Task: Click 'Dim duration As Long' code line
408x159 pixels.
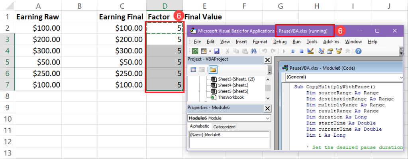Action: pyautogui.click(x=336, y=117)
